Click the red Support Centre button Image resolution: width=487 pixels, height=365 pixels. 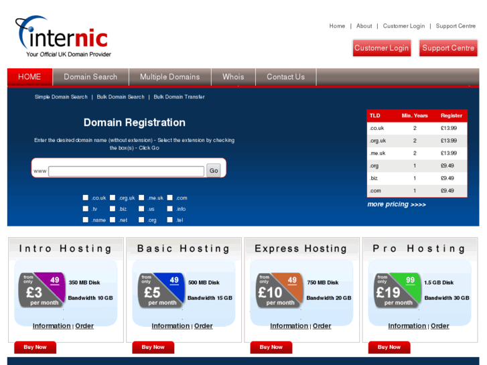click(x=448, y=48)
